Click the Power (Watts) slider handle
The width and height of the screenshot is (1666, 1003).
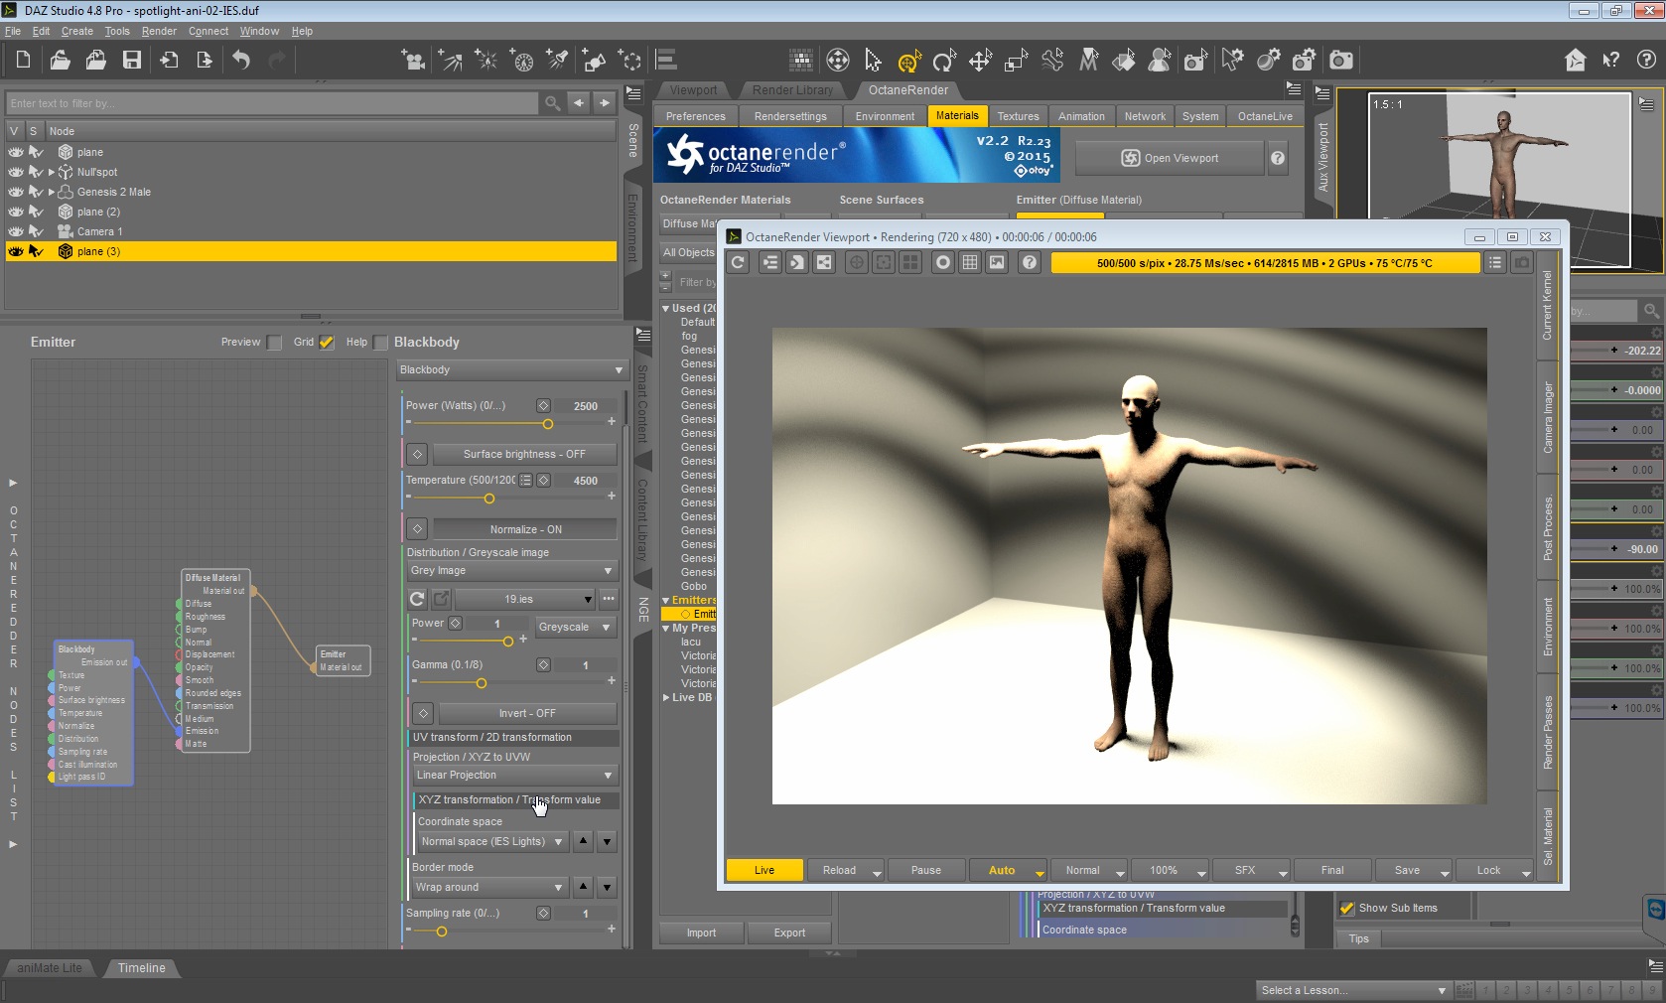(547, 424)
